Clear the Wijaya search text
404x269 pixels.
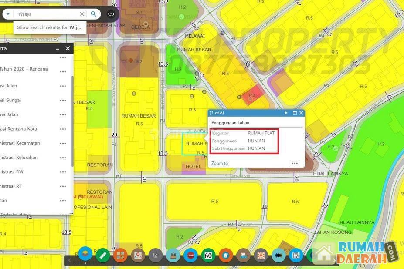click(x=82, y=14)
